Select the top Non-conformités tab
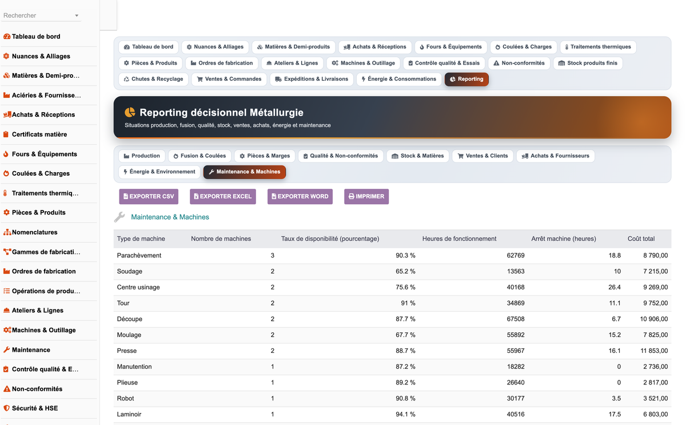The image size is (686, 425). click(519, 63)
